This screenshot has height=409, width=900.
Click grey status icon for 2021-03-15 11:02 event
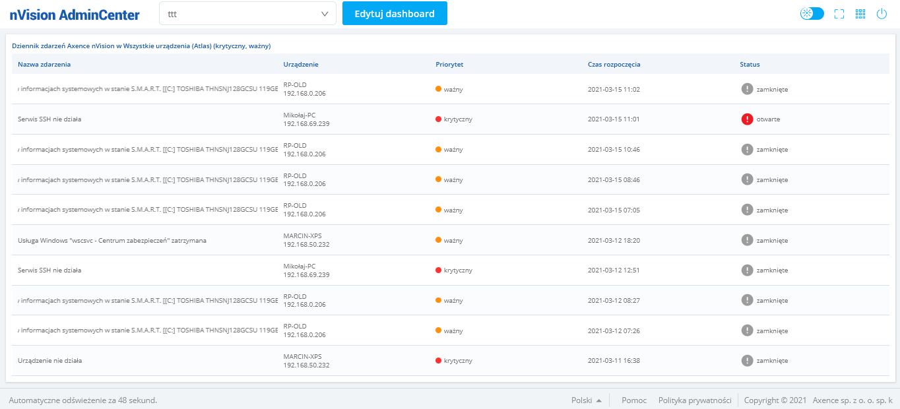click(x=747, y=89)
